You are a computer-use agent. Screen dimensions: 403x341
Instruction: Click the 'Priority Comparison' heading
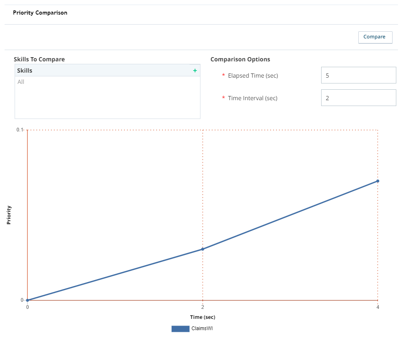[x=40, y=13]
